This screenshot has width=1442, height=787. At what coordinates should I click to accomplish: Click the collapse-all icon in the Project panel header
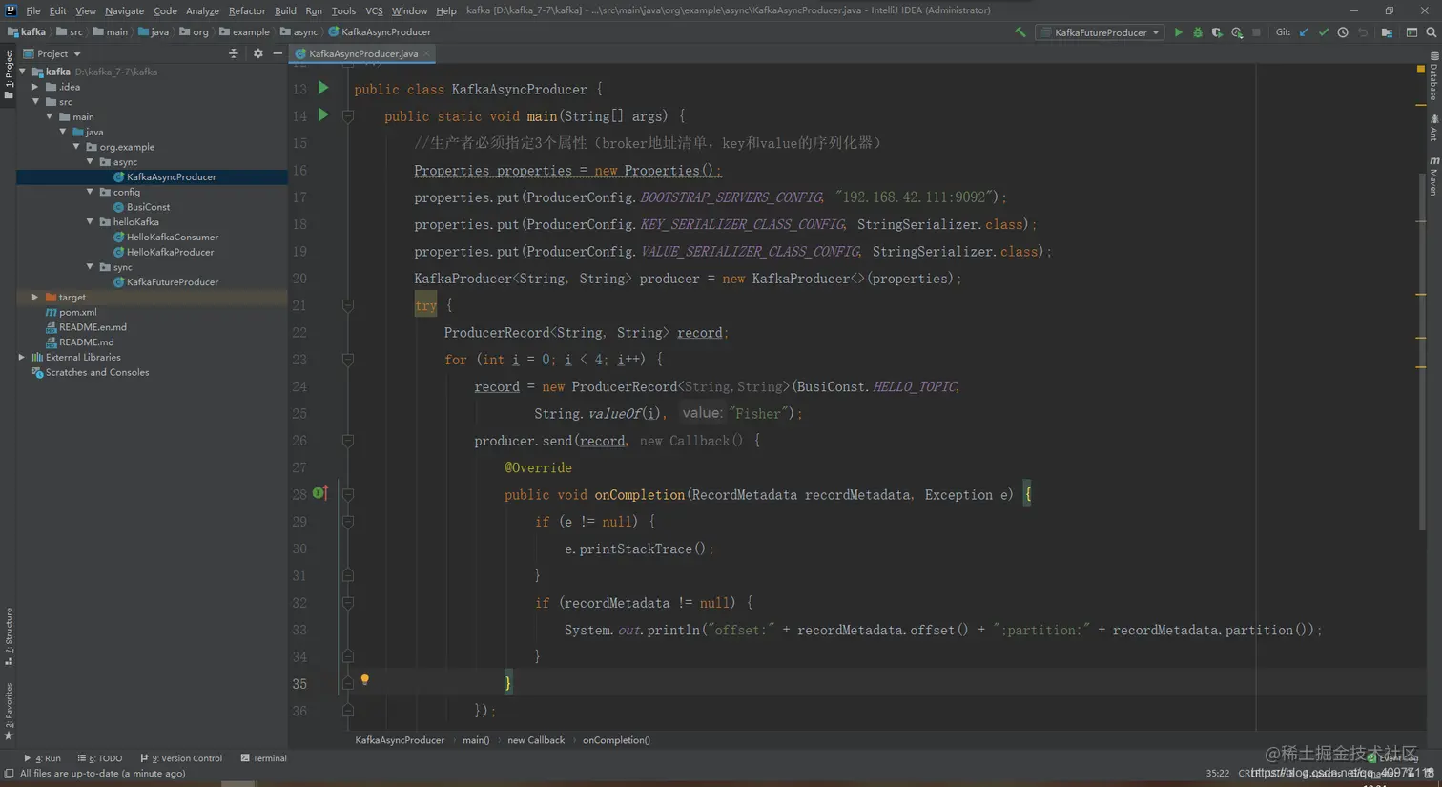click(x=234, y=53)
